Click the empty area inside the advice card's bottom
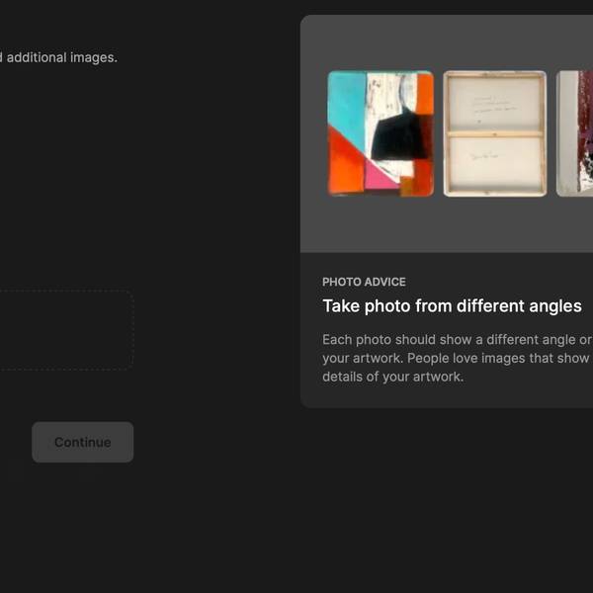The width and height of the screenshot is (593, 593). click(534, 393)
